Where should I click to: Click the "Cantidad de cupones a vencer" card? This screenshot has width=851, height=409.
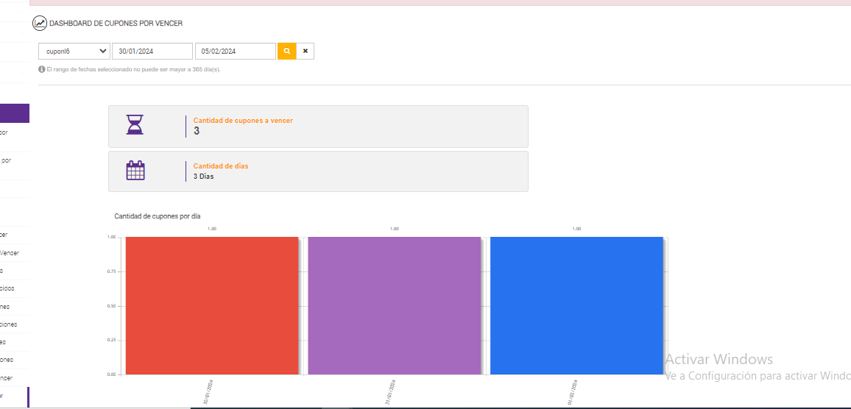click(318, 126)
